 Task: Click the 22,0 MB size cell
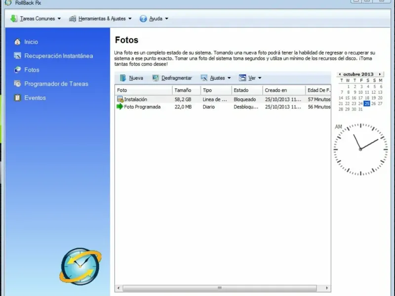[183, 107]
